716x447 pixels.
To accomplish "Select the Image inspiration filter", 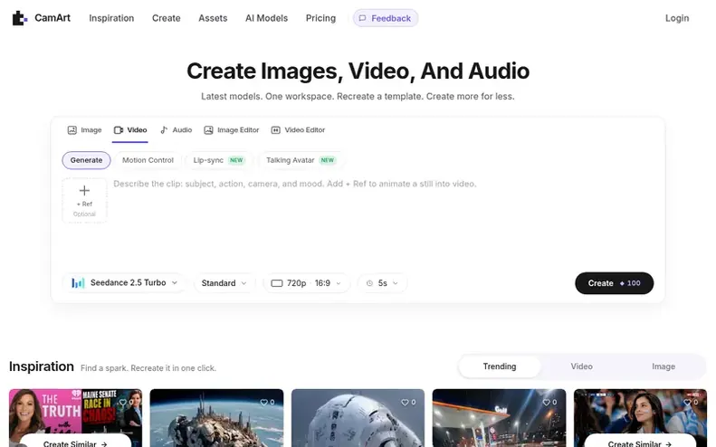I will point(663,366).
